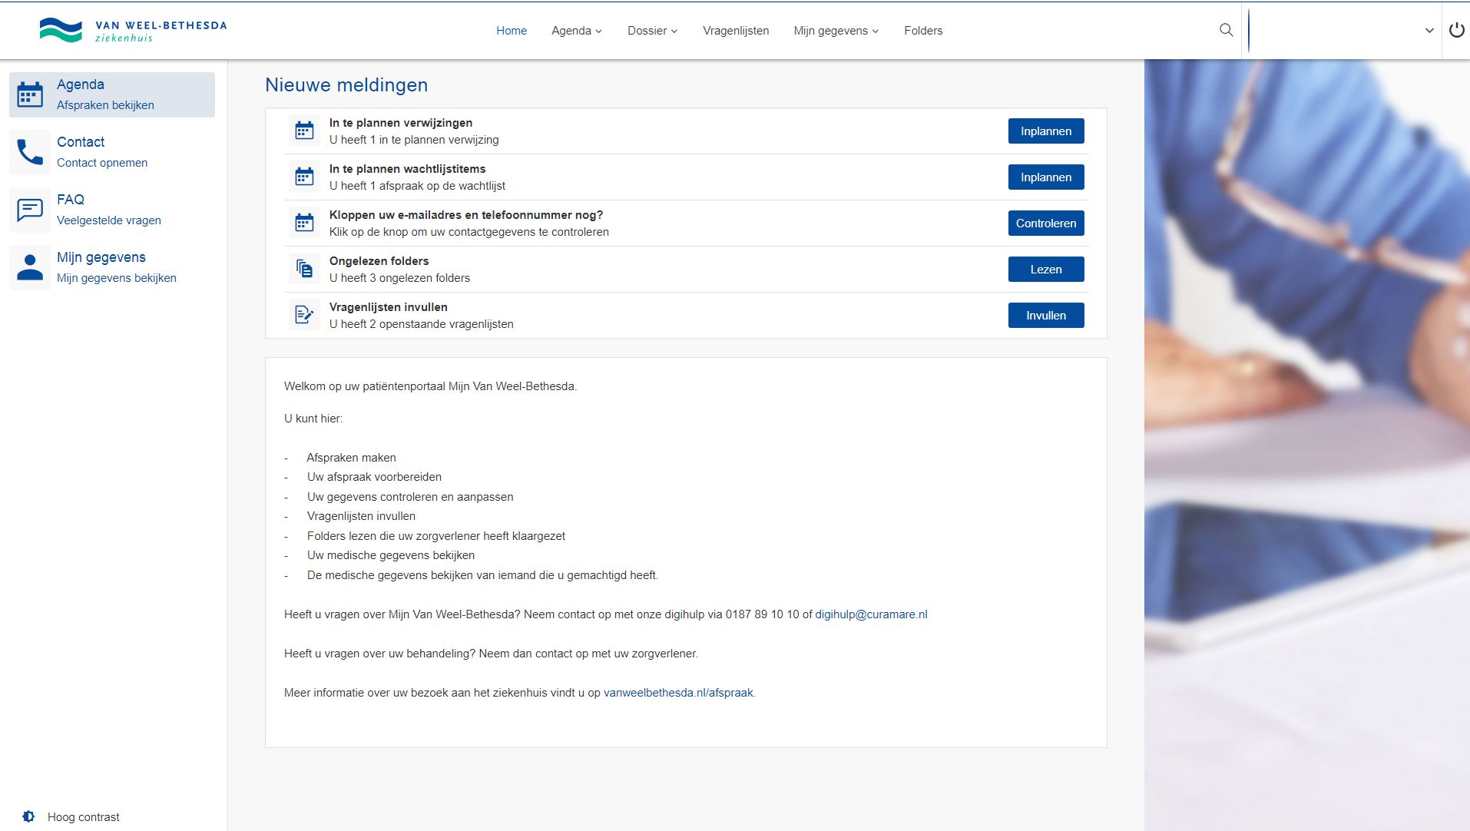Screen dimensions: 1470x831
Task: Click the 'Afspraken maken' list item
Action: click(x=351, y=458)
